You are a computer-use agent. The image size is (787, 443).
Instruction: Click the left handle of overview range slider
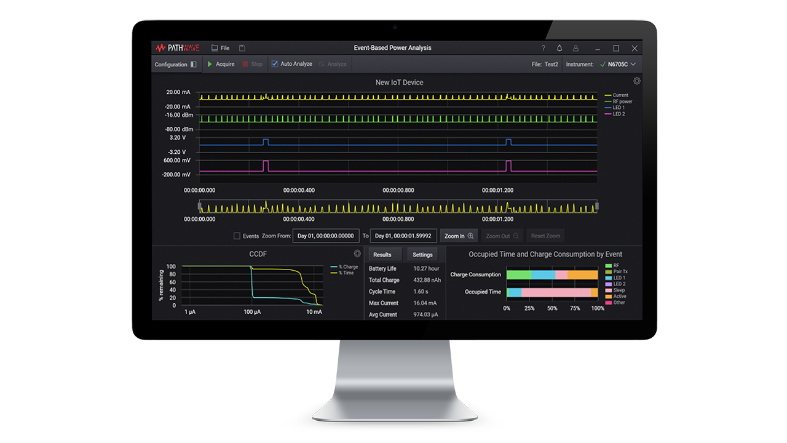point(199,207)
